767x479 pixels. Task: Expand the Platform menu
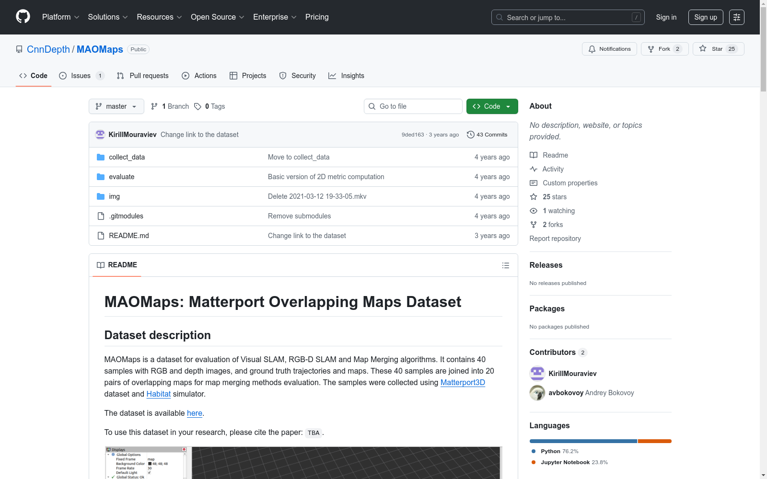[61, 17]
